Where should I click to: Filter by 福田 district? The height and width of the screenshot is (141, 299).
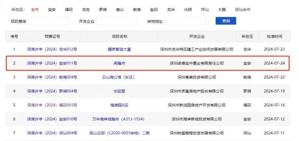pos(69,9)
